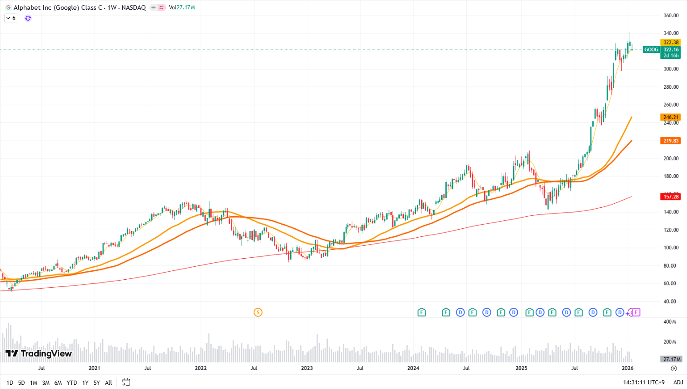This screenshot has width=687, height=389.
Task: Switch to the 5Y time range
Action: tap(97, 382)
